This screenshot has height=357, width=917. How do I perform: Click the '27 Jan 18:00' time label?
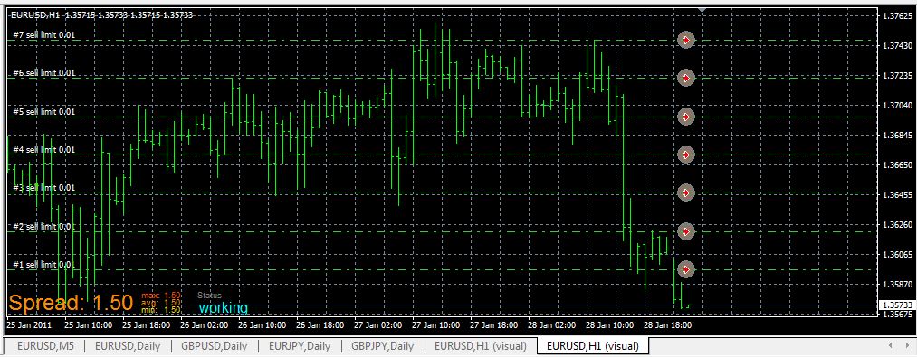click(494, 324)
